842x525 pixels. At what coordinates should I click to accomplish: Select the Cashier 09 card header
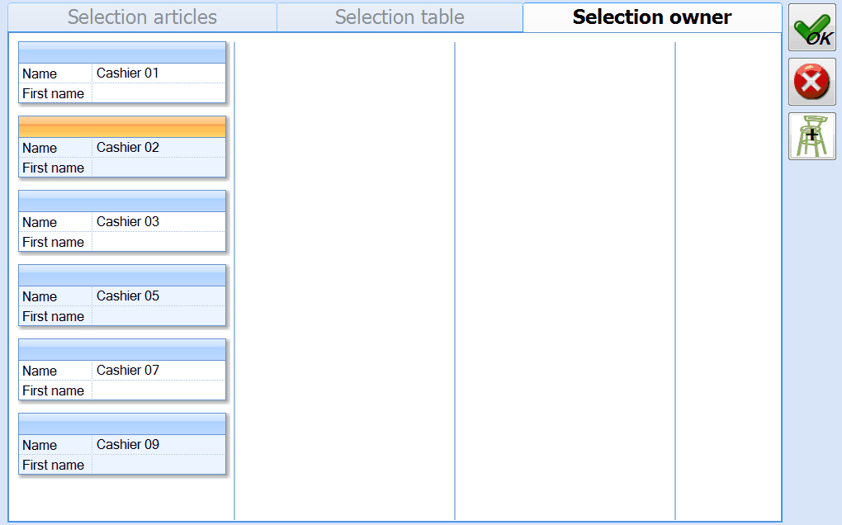pyautogui.click(x=122, y=423)
